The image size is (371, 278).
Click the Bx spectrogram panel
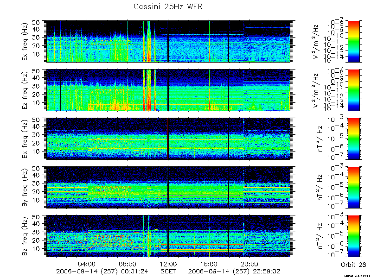click(168, 139)
